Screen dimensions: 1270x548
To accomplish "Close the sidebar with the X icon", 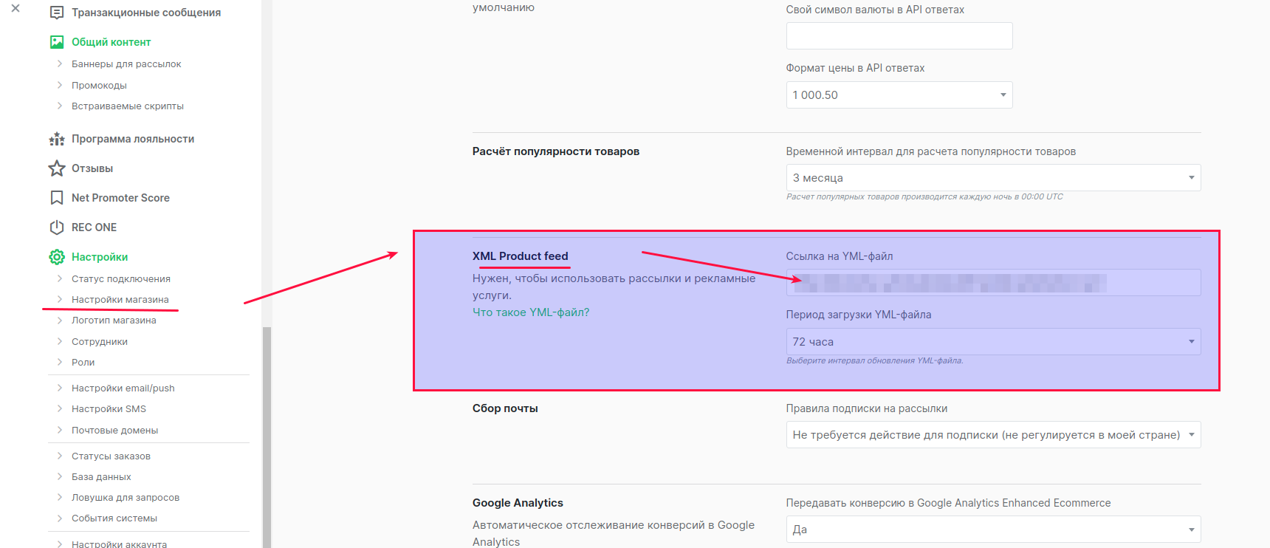I will click(16, 9).
